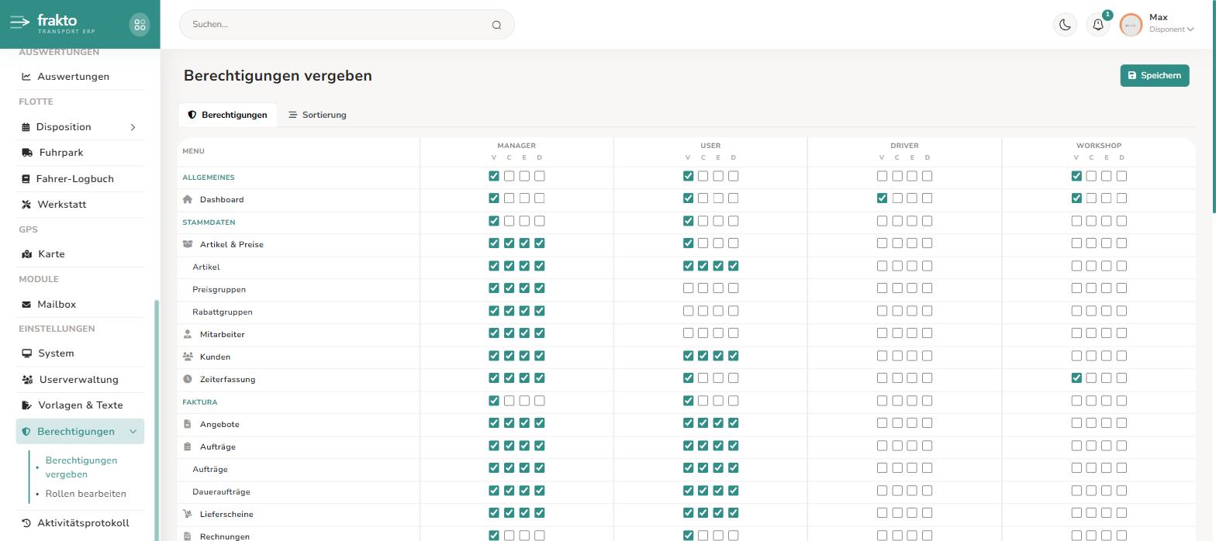
Task: Enable User V for Preisgruppen
Action: click(x=688, y=288)
